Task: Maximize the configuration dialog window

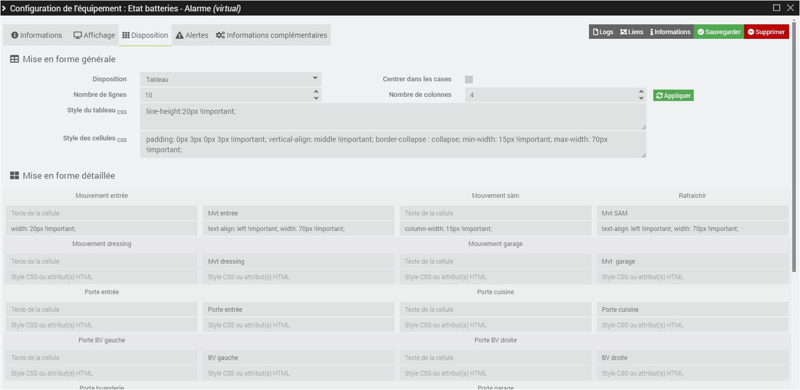Action: (x=776, y=8)
